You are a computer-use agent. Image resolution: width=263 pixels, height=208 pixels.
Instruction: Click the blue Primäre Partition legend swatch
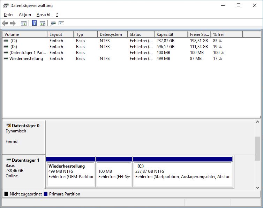(x=46, y=194)
